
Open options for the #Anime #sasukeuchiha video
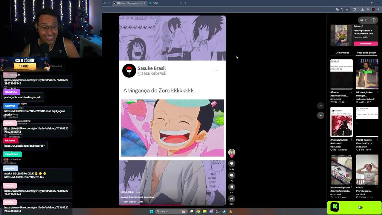pyautogui.click(x=351, y=92)
